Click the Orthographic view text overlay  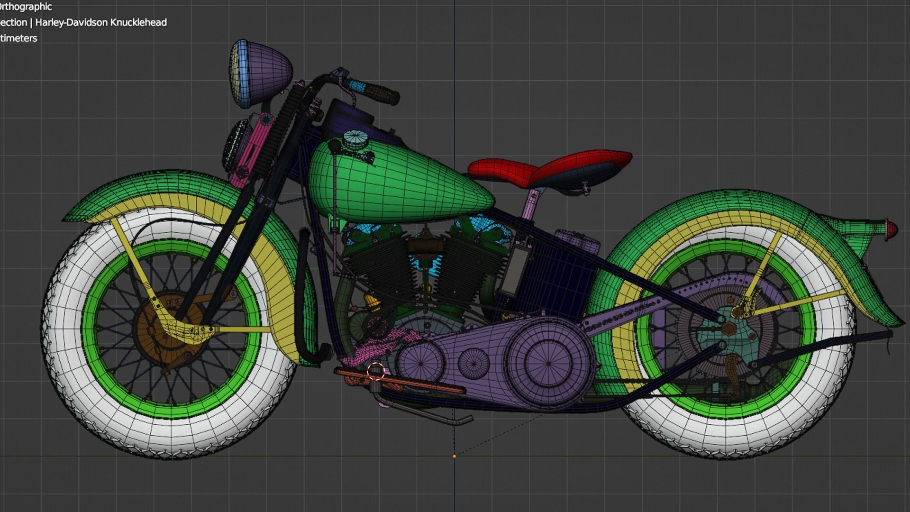[26, 7]
